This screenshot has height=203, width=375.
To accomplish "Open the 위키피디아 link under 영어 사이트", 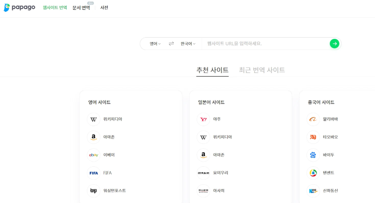I will (113, 119).
